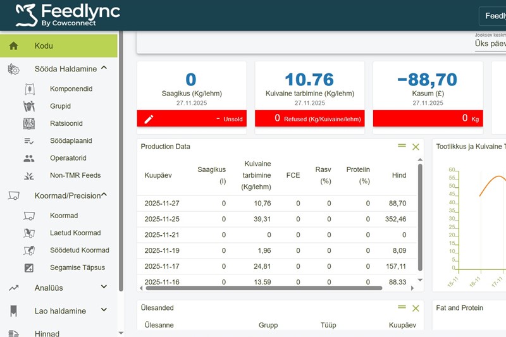506x337 pixels.
Task: Open the Komponendid feed bag icon
Action: point(29,89)
